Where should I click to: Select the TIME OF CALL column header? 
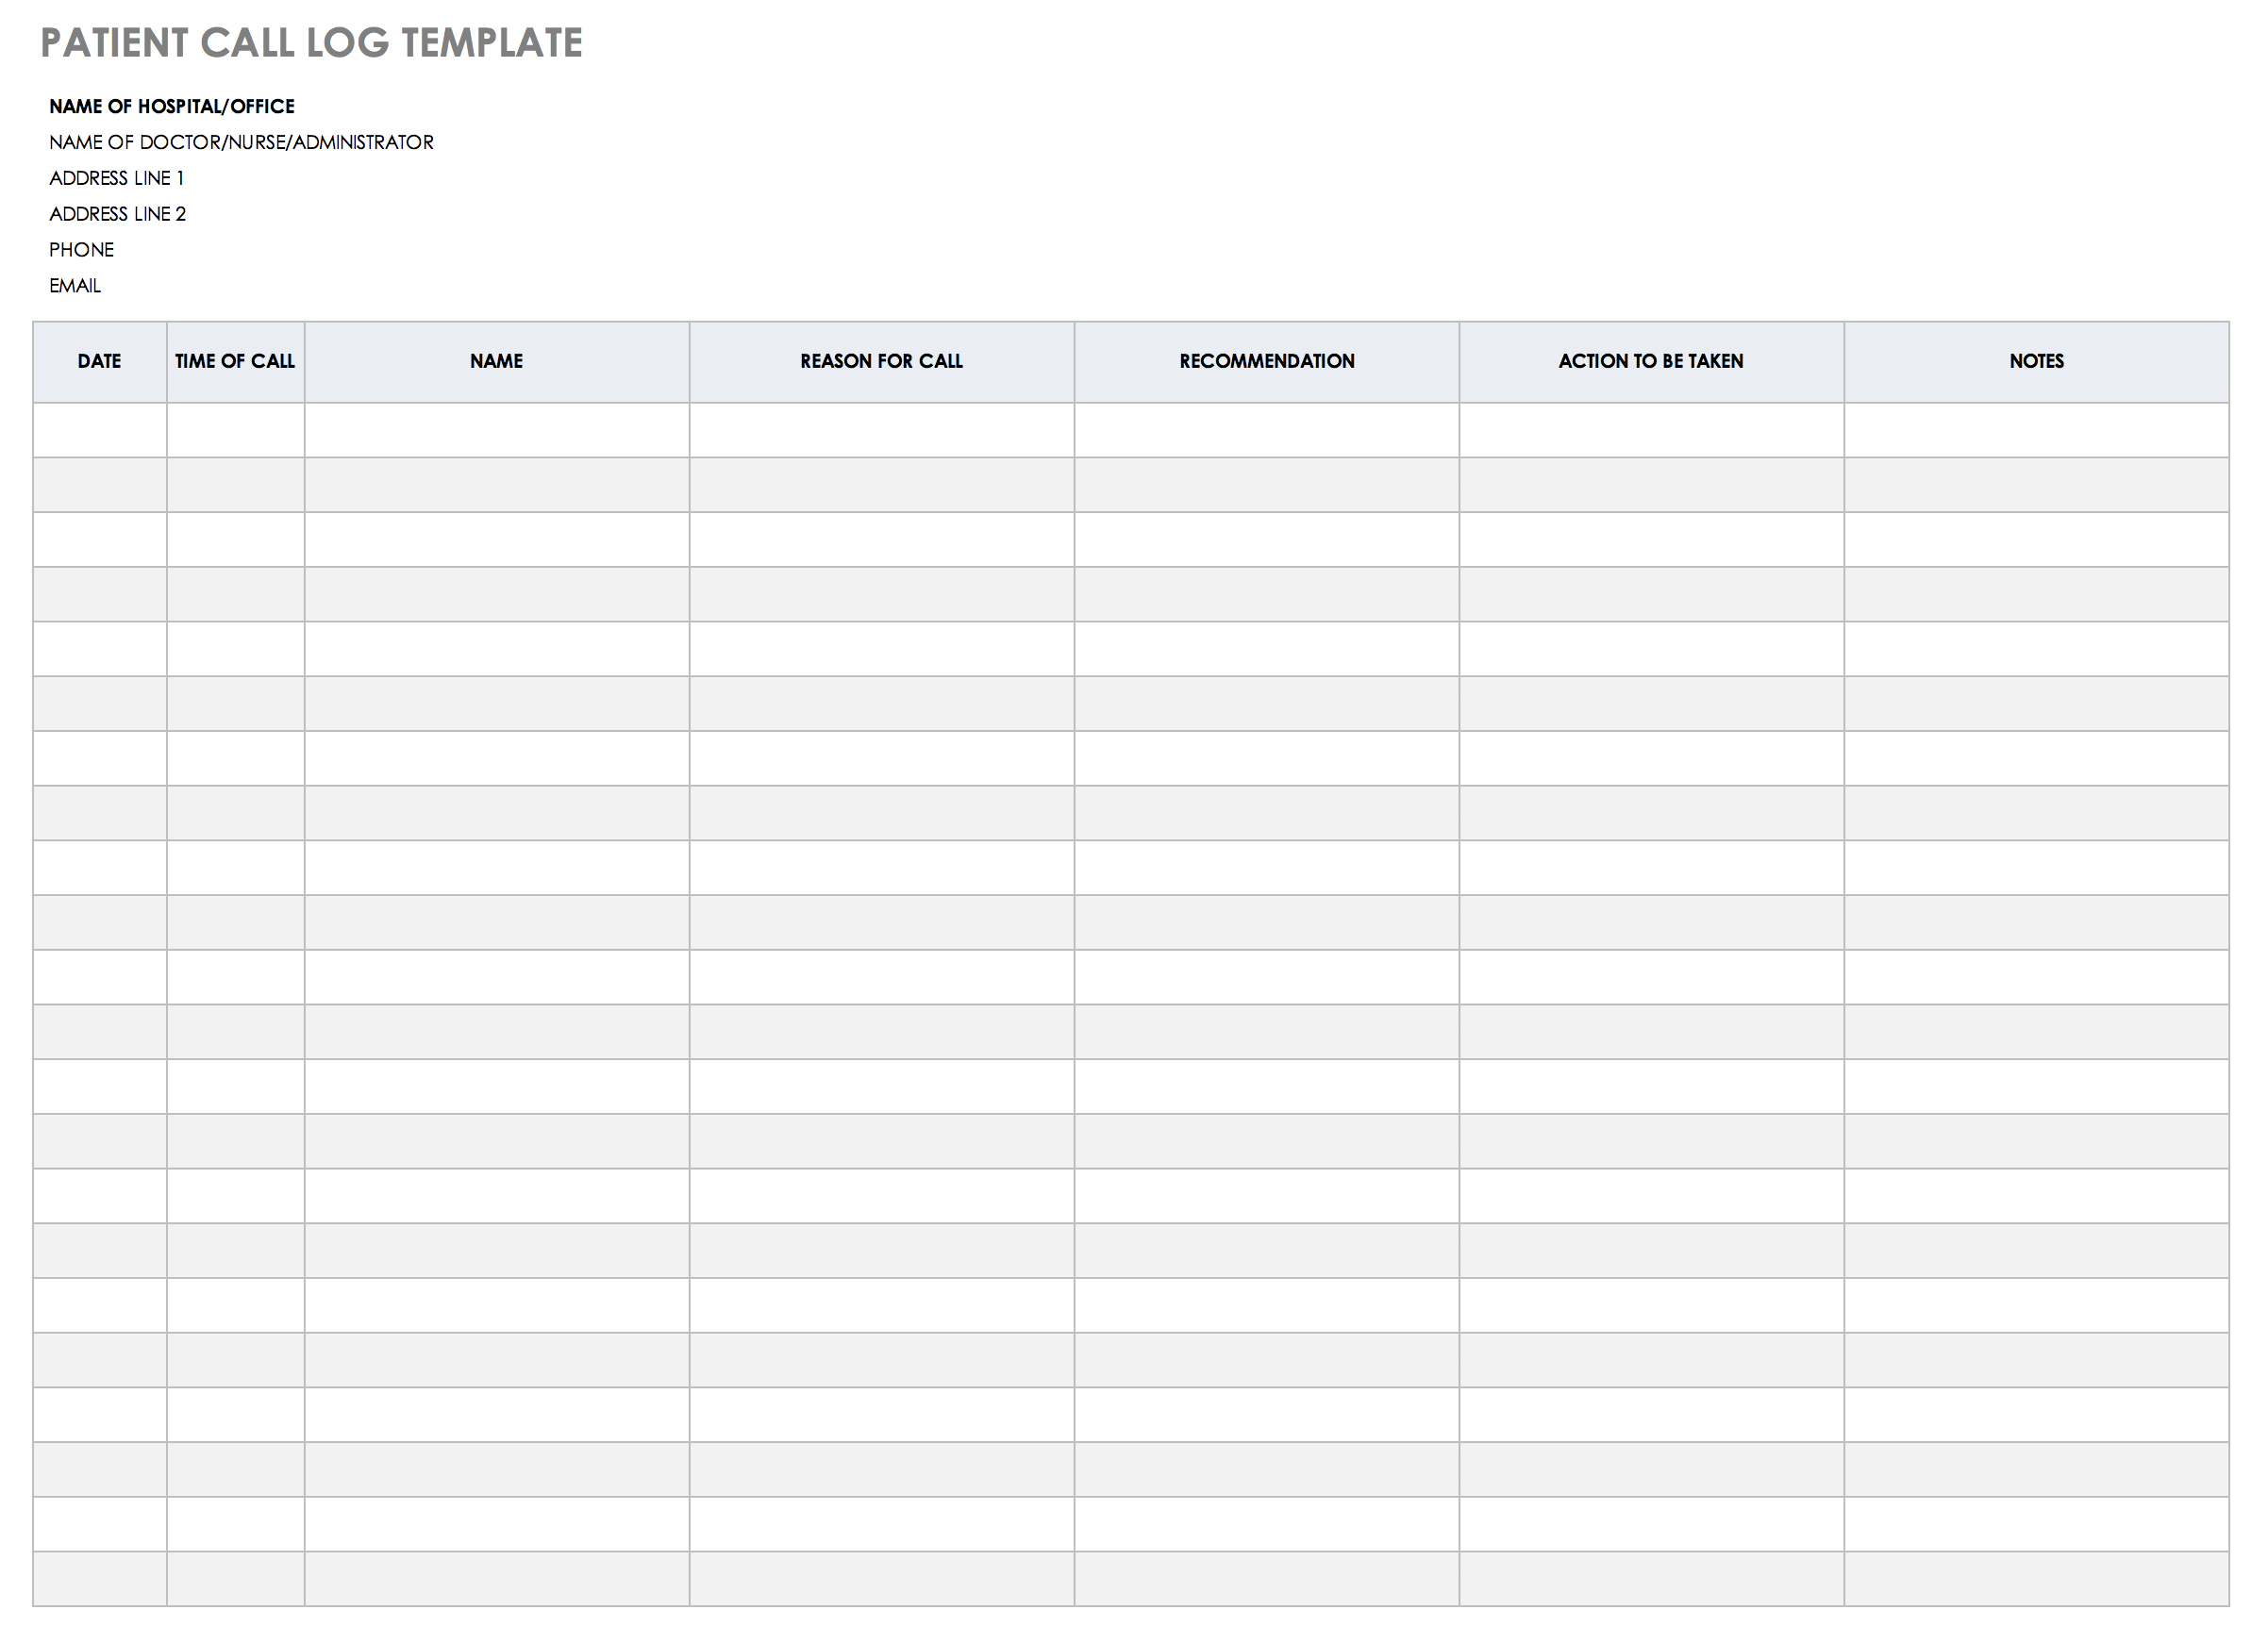(x=234, y=361)
